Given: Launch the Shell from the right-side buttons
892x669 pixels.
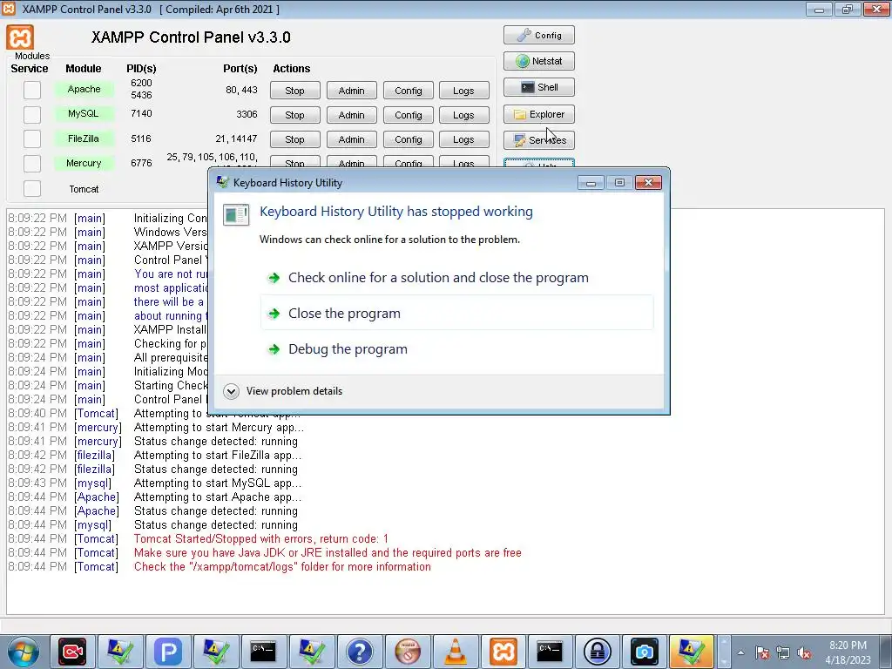Looking at the screenshot, I should pyautogui.click(x=538, y=87).
